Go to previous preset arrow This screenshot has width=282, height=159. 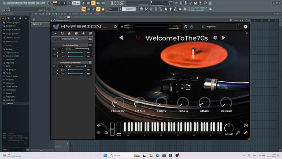pyautogui.click(x=121, y=38)
